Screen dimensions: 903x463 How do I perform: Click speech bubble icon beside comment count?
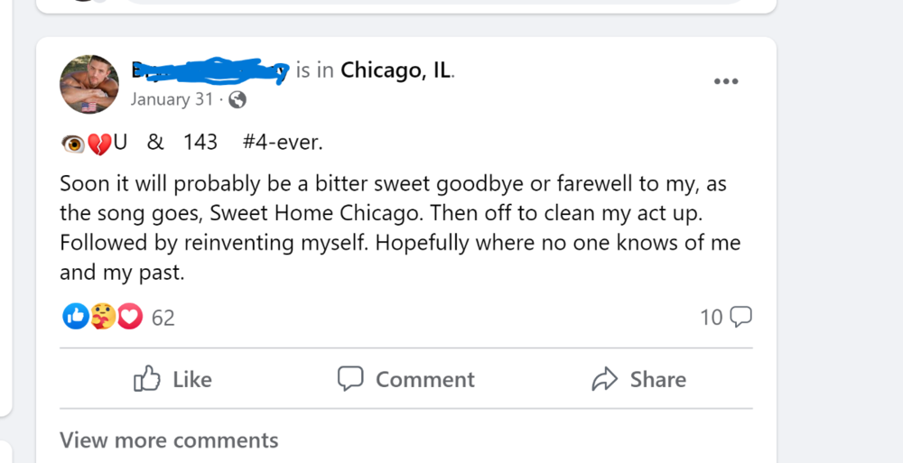pos(740,317)
